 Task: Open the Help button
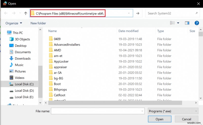(x=197, y=23)
